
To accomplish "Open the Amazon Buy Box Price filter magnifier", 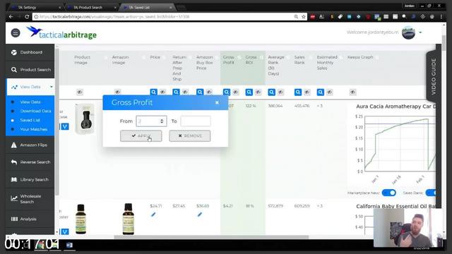I will 200,92.
